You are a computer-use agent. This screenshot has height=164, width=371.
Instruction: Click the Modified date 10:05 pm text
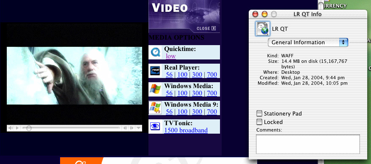[314, 83]
